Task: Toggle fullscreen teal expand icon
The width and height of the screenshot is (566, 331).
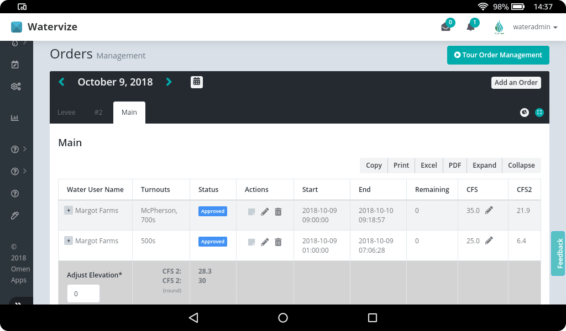Action: pyautogui.click(x=539, y=113)
